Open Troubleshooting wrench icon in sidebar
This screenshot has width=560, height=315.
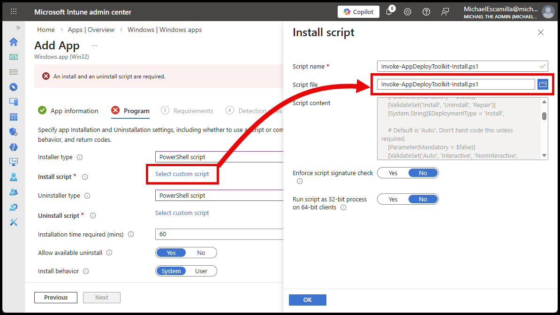[x=14, y=222]
